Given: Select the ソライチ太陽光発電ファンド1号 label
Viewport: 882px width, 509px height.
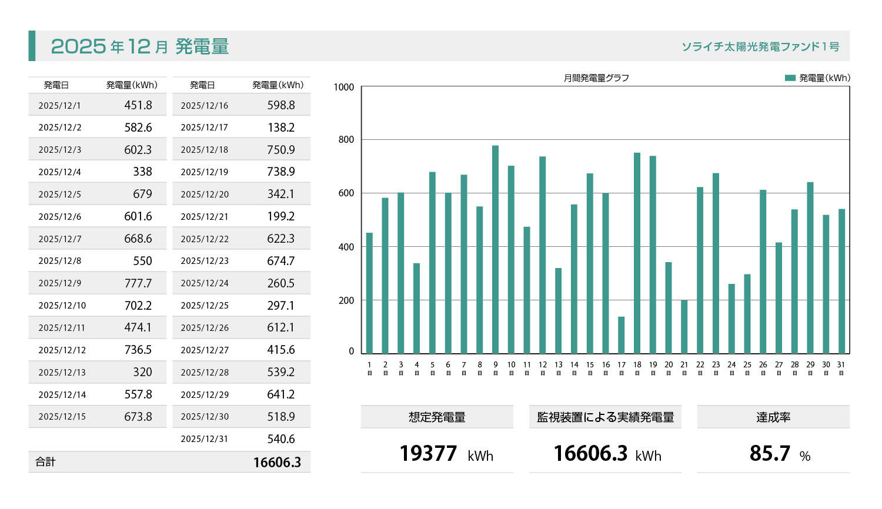Looking at the screenshot, I should point(760,46).
